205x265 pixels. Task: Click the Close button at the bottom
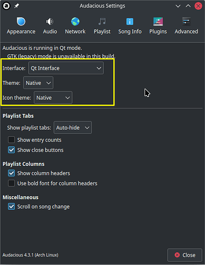(185, 255)
